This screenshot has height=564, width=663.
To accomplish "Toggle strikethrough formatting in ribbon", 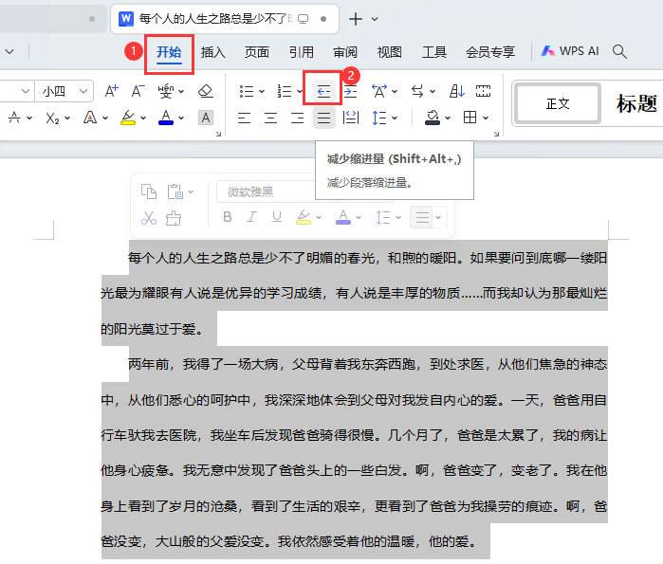I will 14,118.
